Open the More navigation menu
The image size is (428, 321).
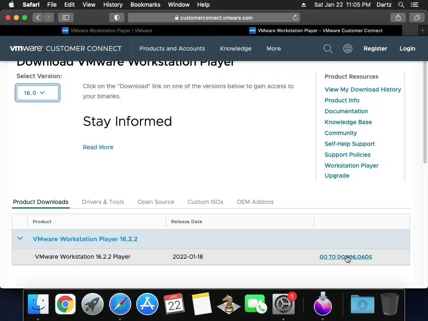[x=273, y=48]
